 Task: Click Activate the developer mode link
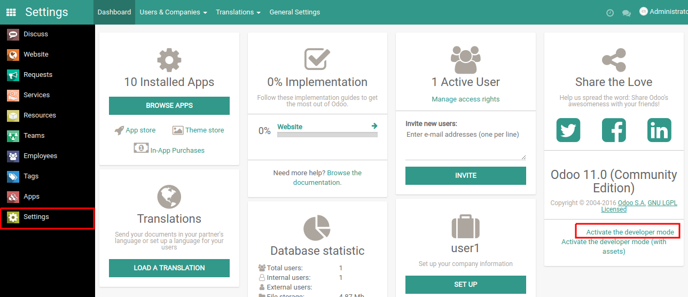[x=630, y=232]
